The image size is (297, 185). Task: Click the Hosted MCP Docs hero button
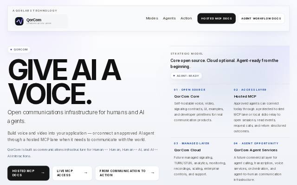(x=28, y=173)
